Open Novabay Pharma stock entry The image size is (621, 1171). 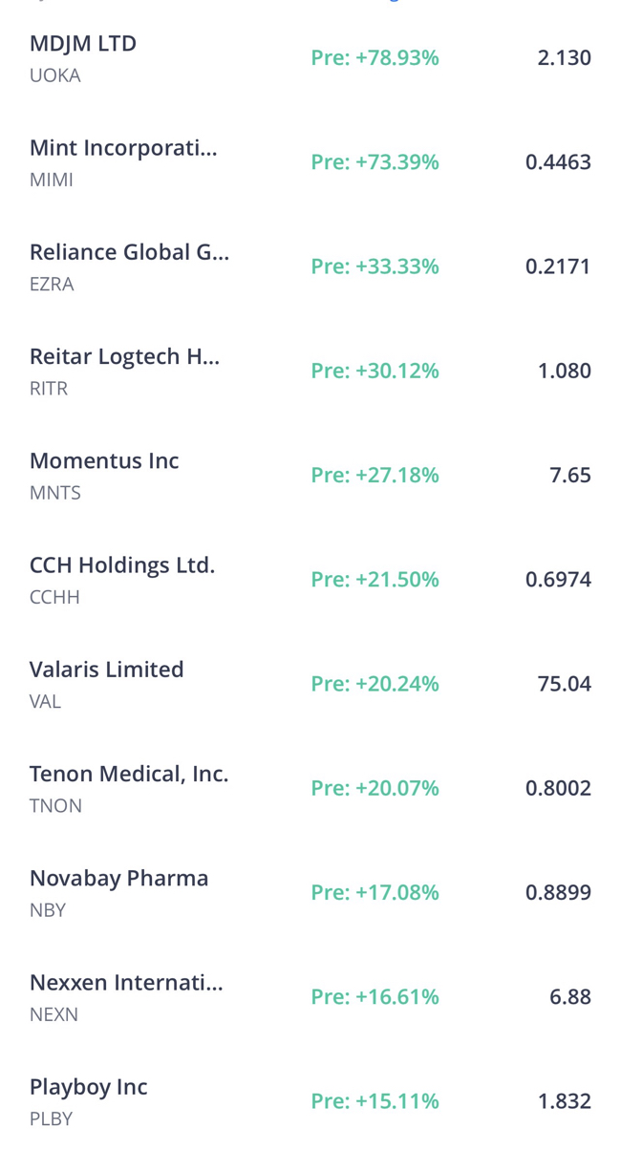(x=310, y=892)
